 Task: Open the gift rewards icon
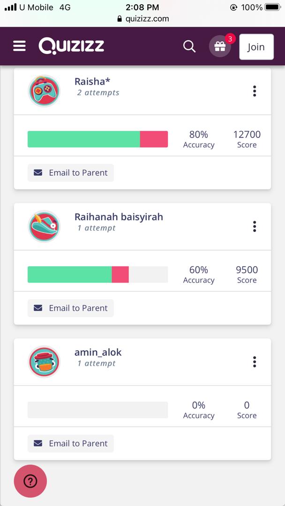point(220,46)
